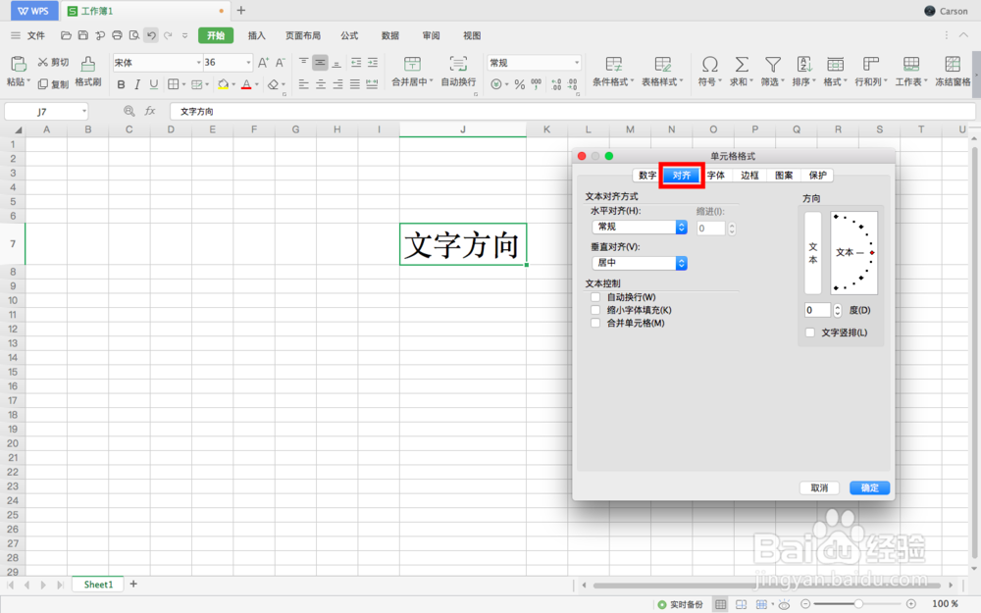Click the 确定 confirm button
This screenshot has height=613, width=981.
[869, 487]
